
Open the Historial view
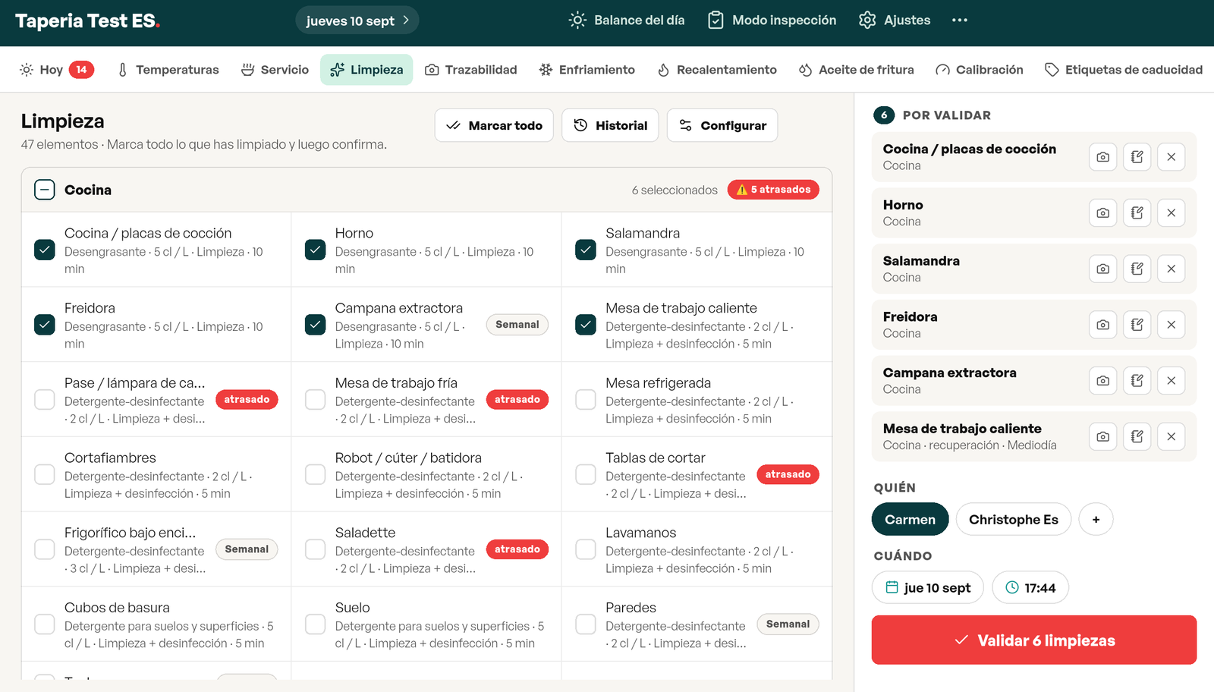click(x=611, y=125)
